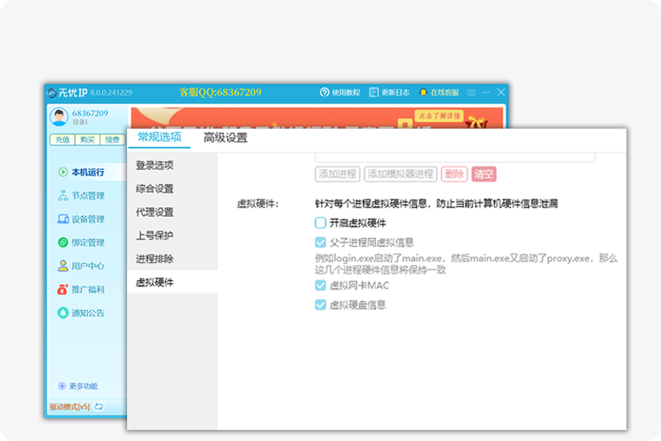Click the 清空 clear button
Viewport: 661px width, 441px height.
coord(484,174)
